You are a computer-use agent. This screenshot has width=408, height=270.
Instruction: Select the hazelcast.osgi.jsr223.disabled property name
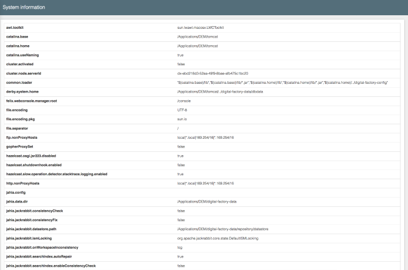(31, 156)
